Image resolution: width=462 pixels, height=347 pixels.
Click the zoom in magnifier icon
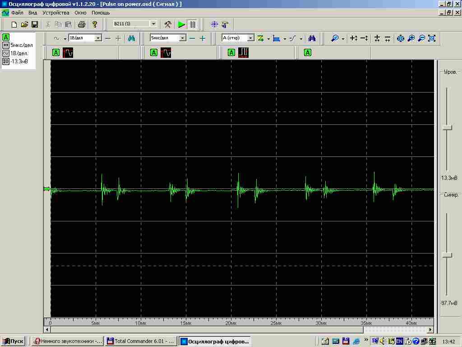[411, 38]
